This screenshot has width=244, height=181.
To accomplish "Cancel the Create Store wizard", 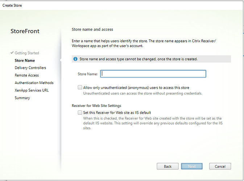I will [220, 166].
